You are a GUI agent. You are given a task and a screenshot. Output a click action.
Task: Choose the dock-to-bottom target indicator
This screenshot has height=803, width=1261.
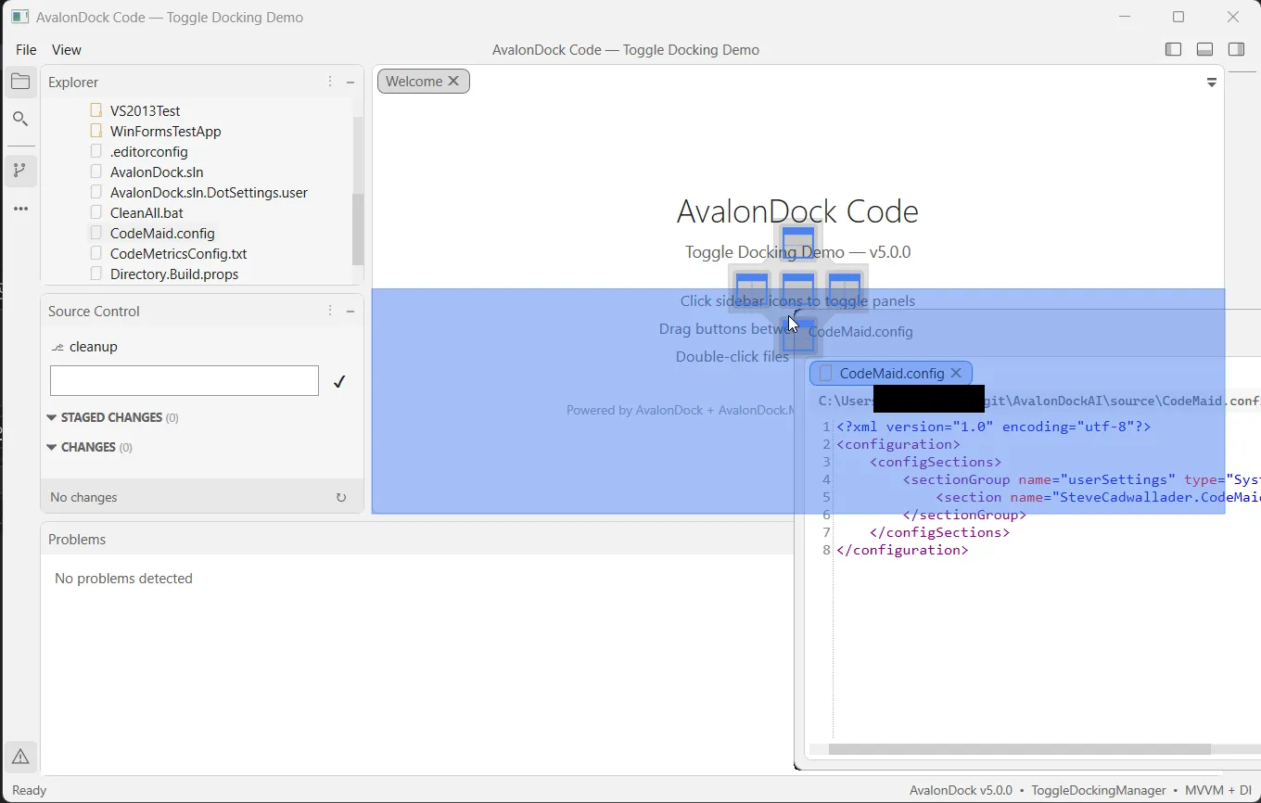[797, 334]
